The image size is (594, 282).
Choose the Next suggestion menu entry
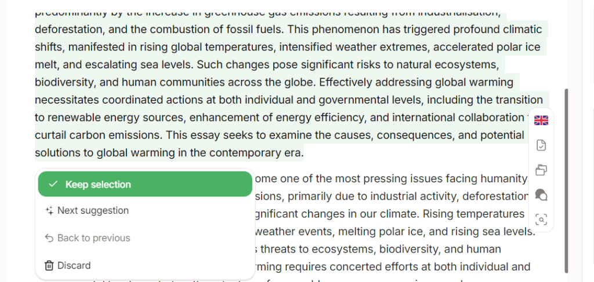(x=93, y=211)
